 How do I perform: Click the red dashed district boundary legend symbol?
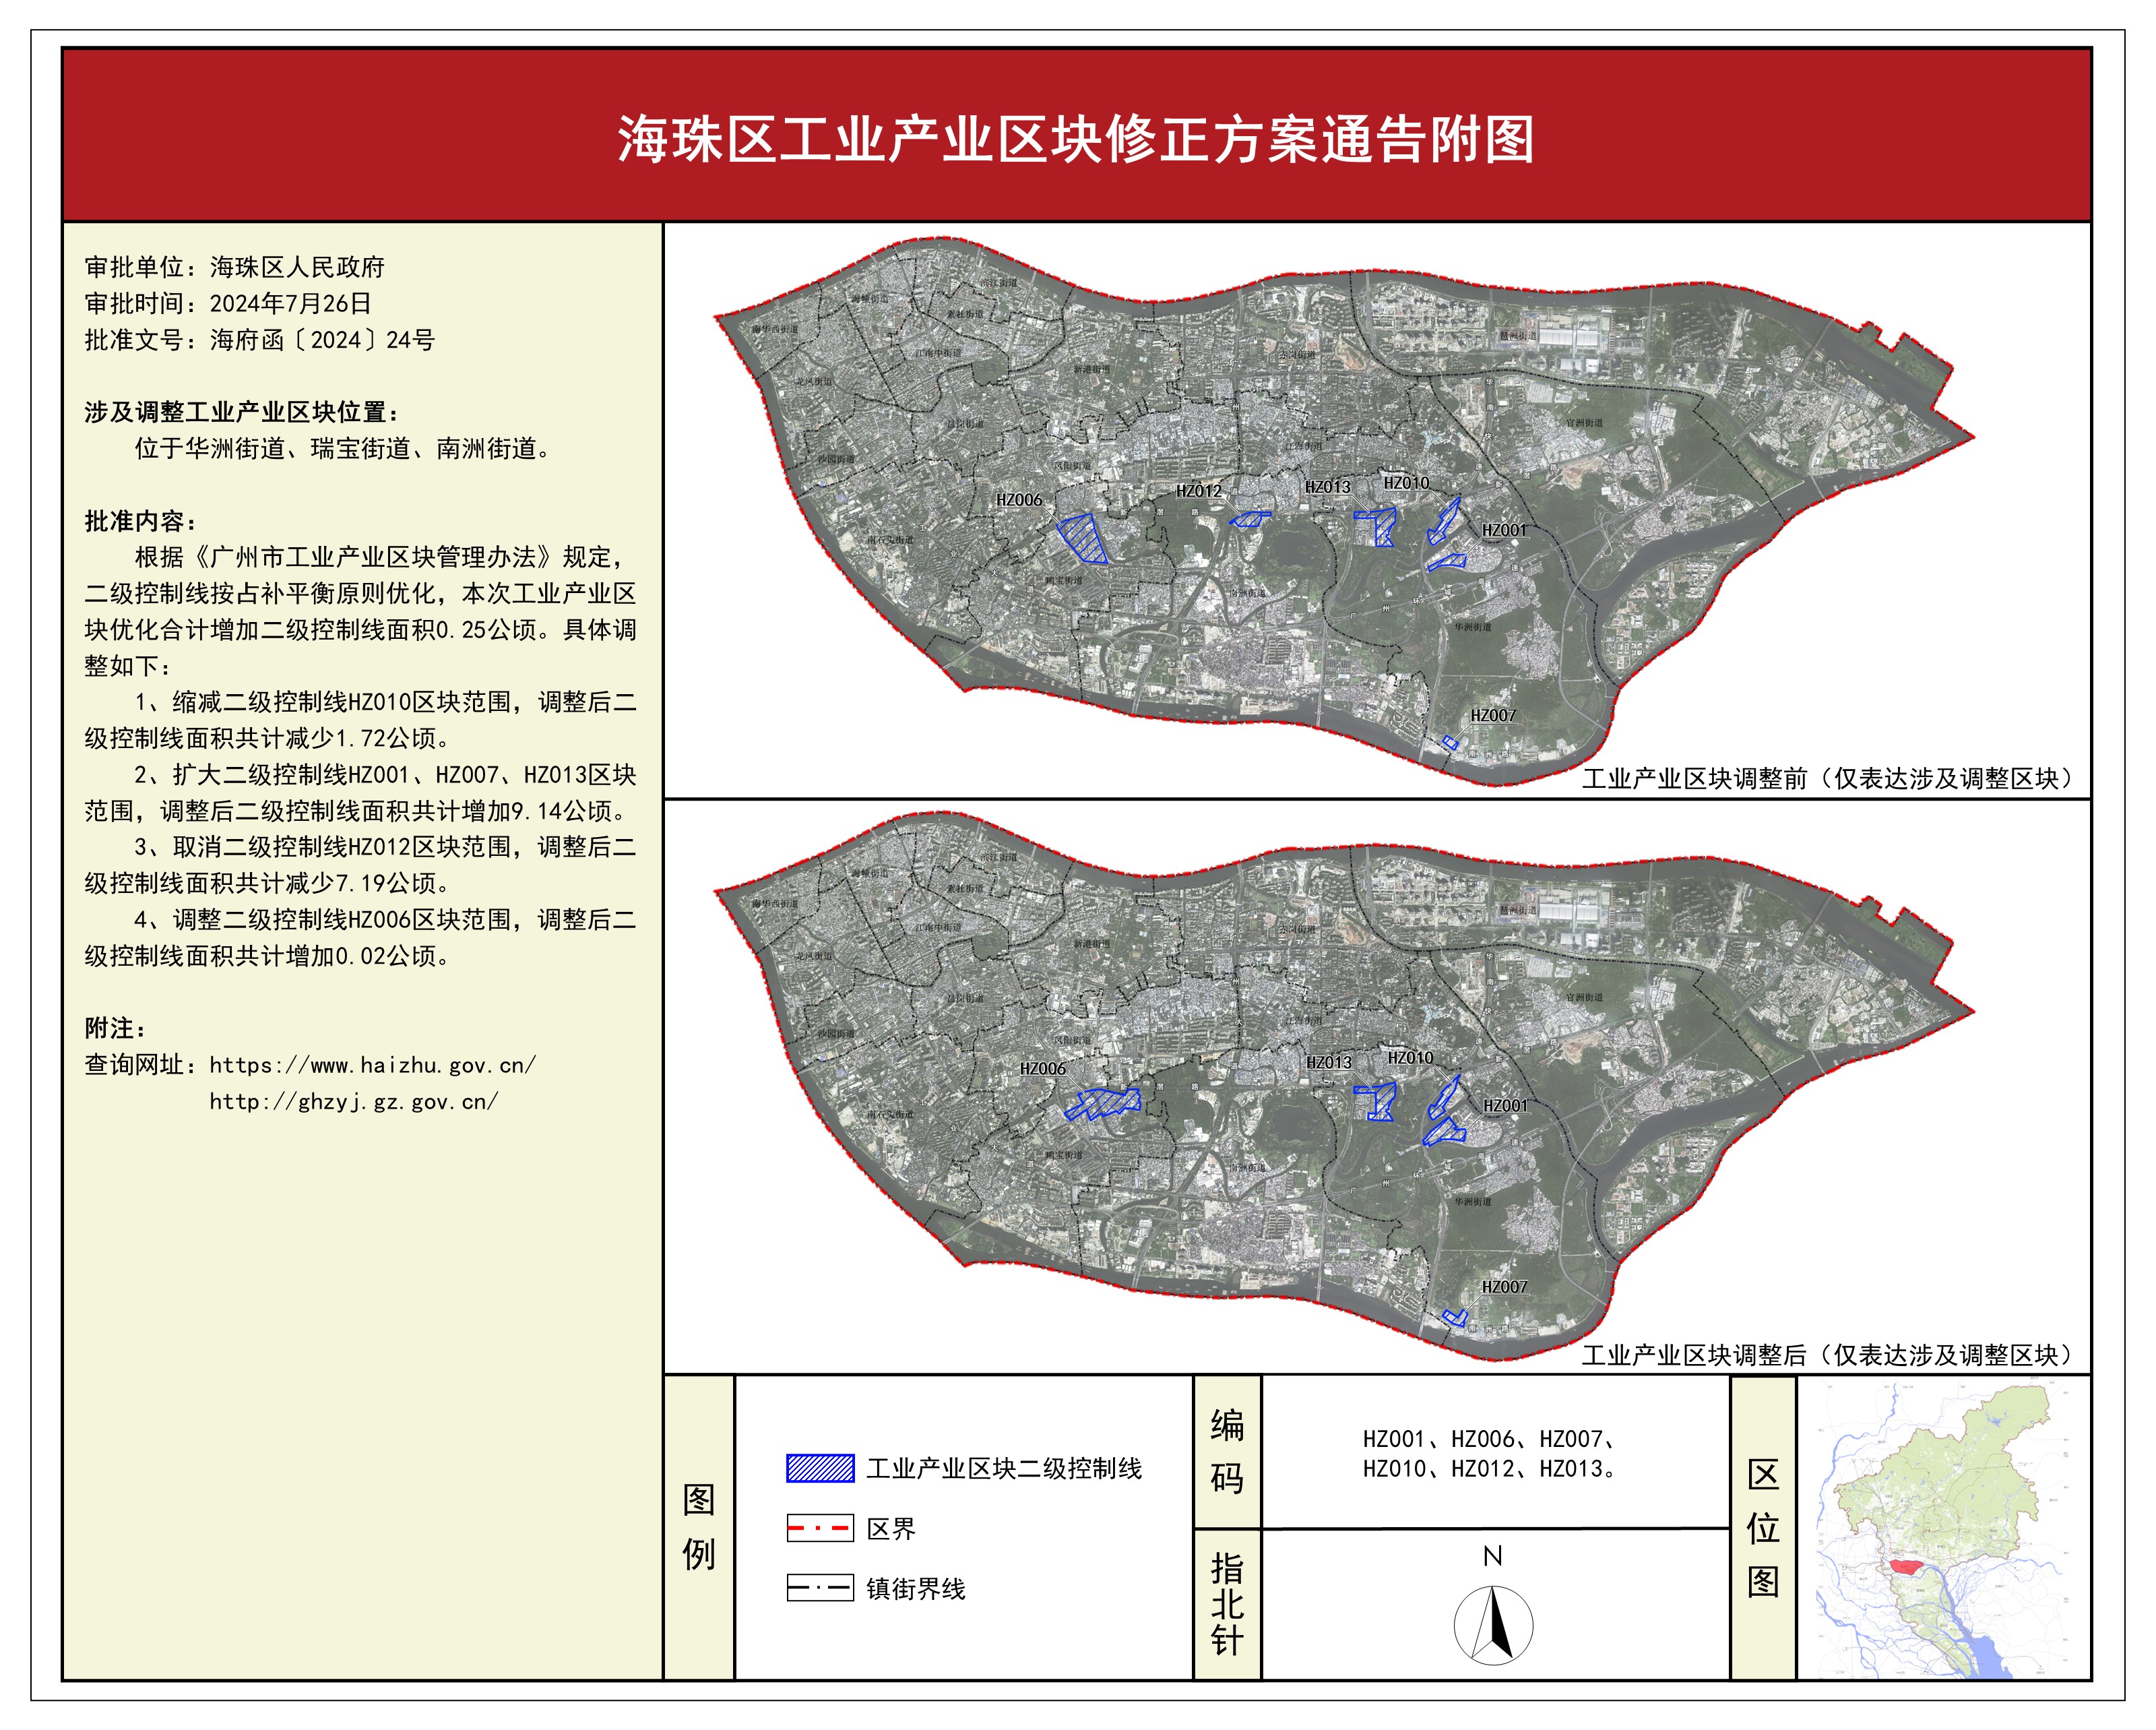click(x=820, y=1528)
